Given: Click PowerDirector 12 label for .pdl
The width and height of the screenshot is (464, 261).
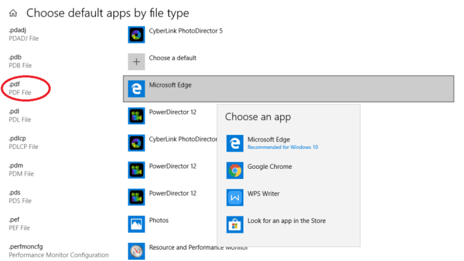Looking at the screenshot, I should (x=173, y=112).
